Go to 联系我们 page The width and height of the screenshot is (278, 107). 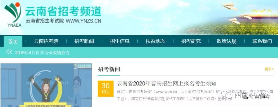pos(262,41)
